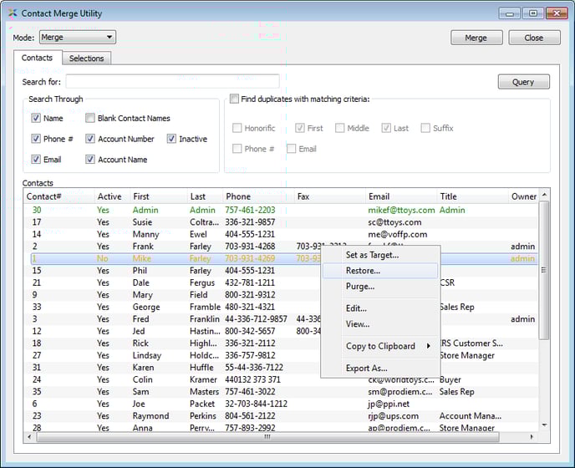Uncheck the Inactive search checkbox
The image size is (575, 468).
171,139
